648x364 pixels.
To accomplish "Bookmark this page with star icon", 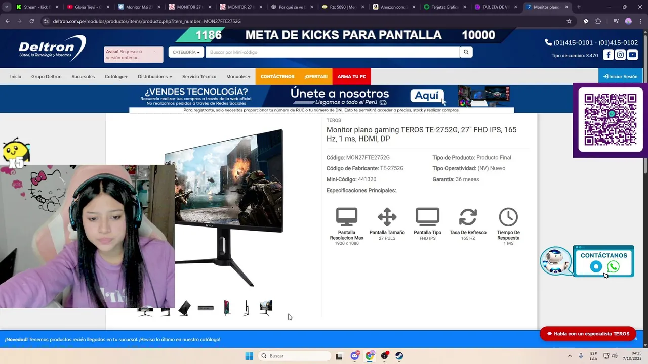I will point(569,21).
